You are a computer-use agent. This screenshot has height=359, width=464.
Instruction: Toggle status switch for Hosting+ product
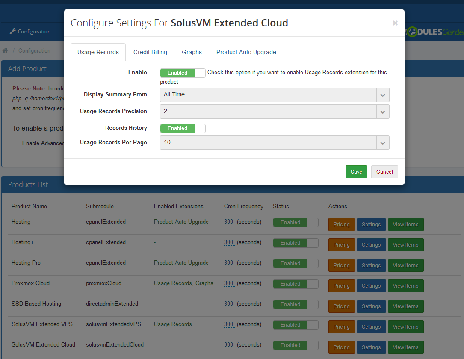pyautogui.click(x=296, y=243)
